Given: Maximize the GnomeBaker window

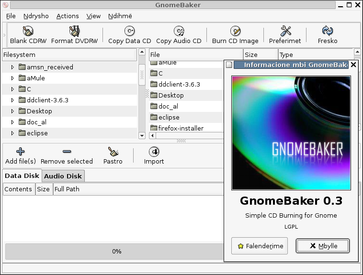Looking at the screenshot, I should point(349,5).
